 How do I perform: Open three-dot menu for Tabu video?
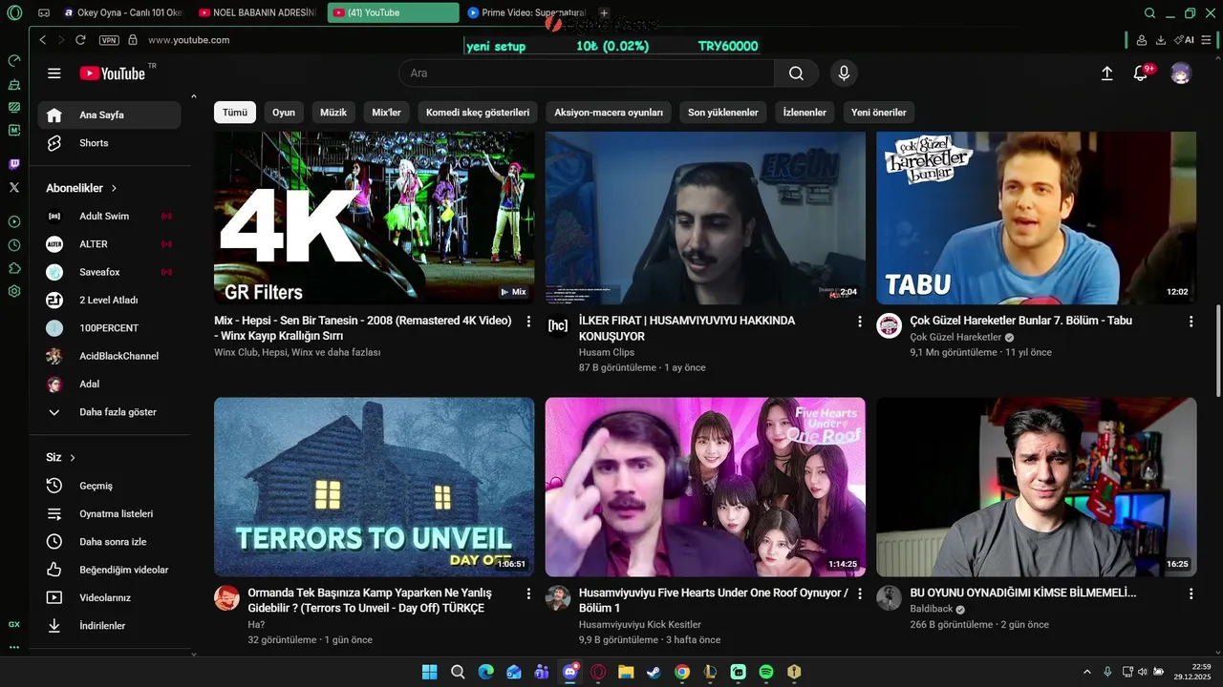click(1191, 322)
